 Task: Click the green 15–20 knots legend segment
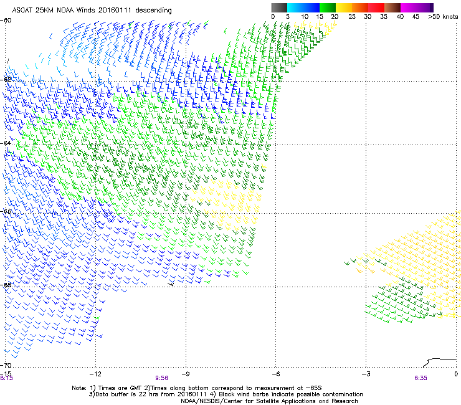[x=328, y=7]
